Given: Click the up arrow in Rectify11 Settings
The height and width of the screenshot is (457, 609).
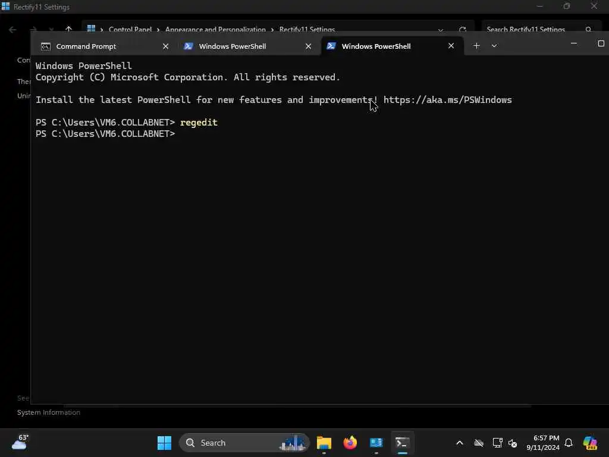Looking at the screenshot, I should (69, 30).
